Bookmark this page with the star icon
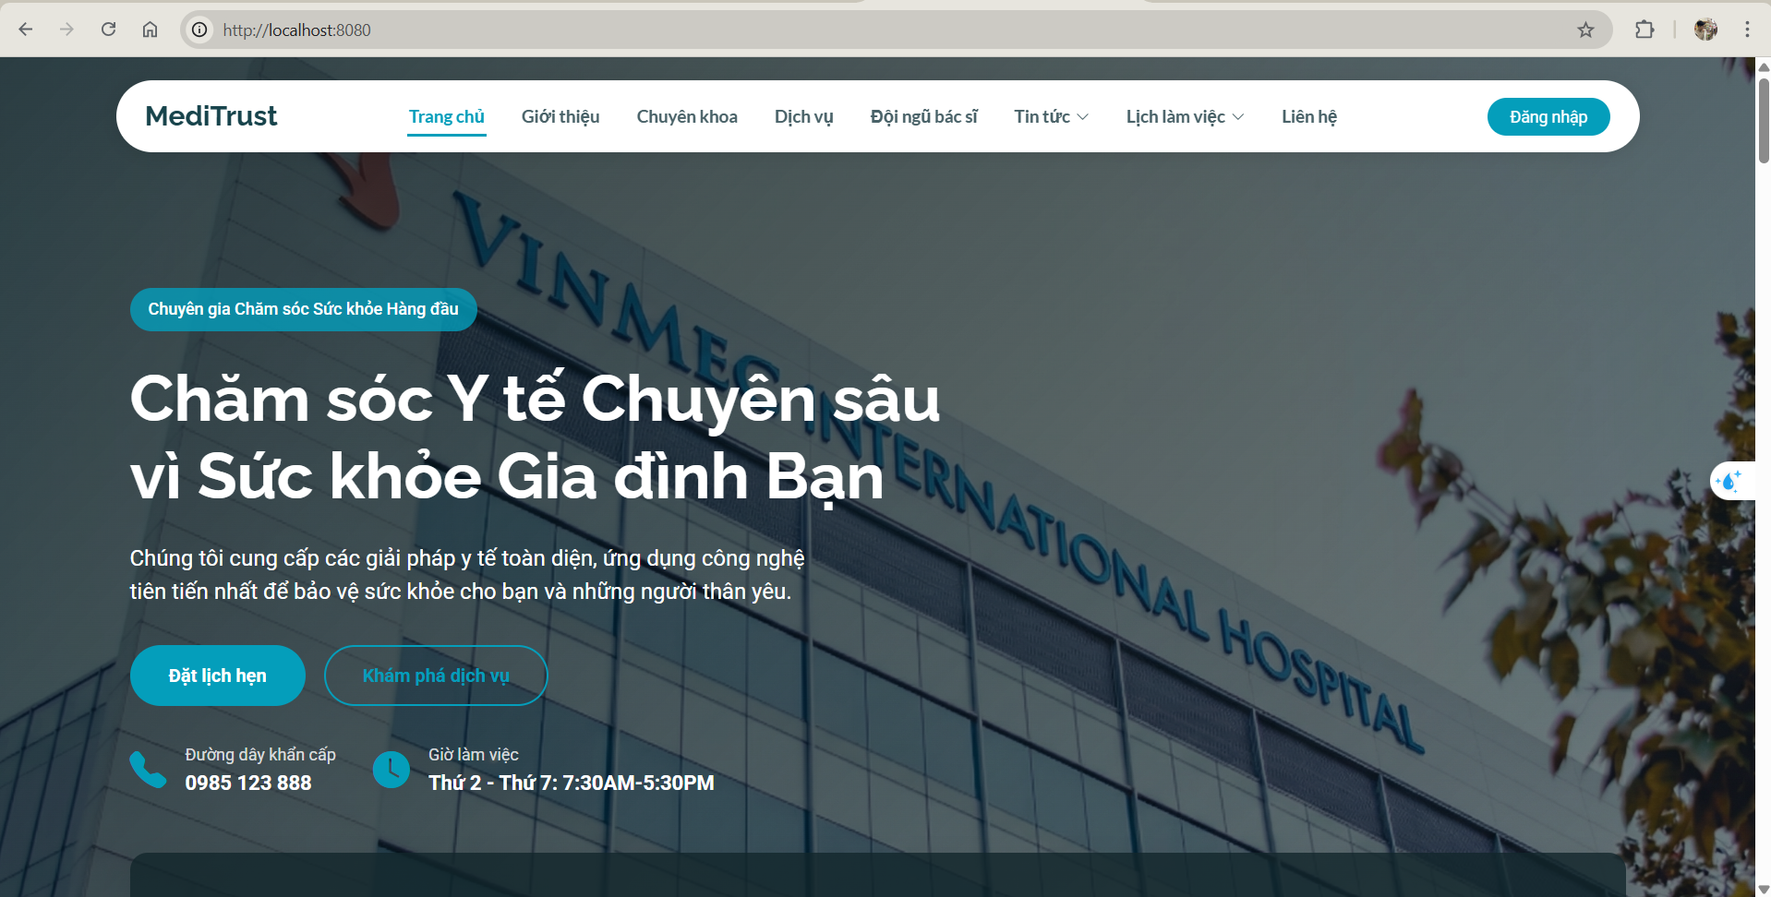Image resolution: width=1771 pixels, height=897 pixels. coord(1585,30)
